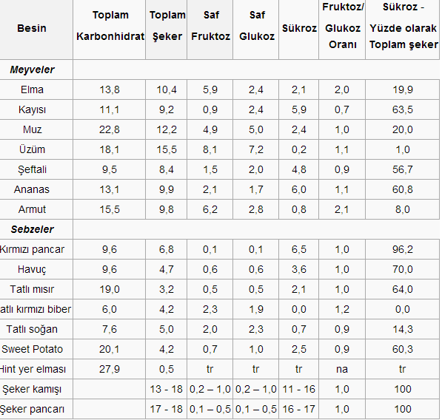Click the Havuç row label
Viewport: 442px width, 420px height.
coord(32,269)
